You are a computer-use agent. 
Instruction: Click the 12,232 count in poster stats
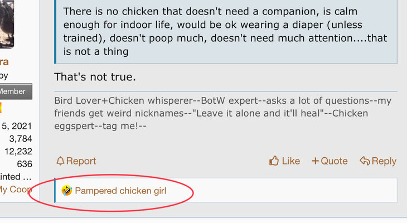18,151
